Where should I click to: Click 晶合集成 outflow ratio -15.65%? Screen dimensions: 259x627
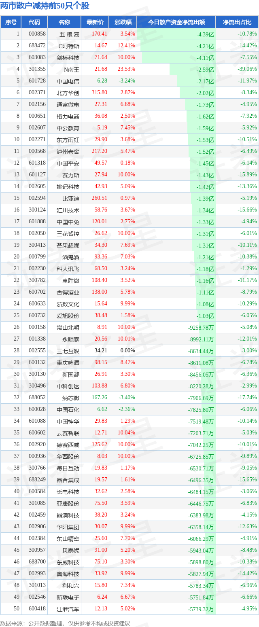click(247, 480)
